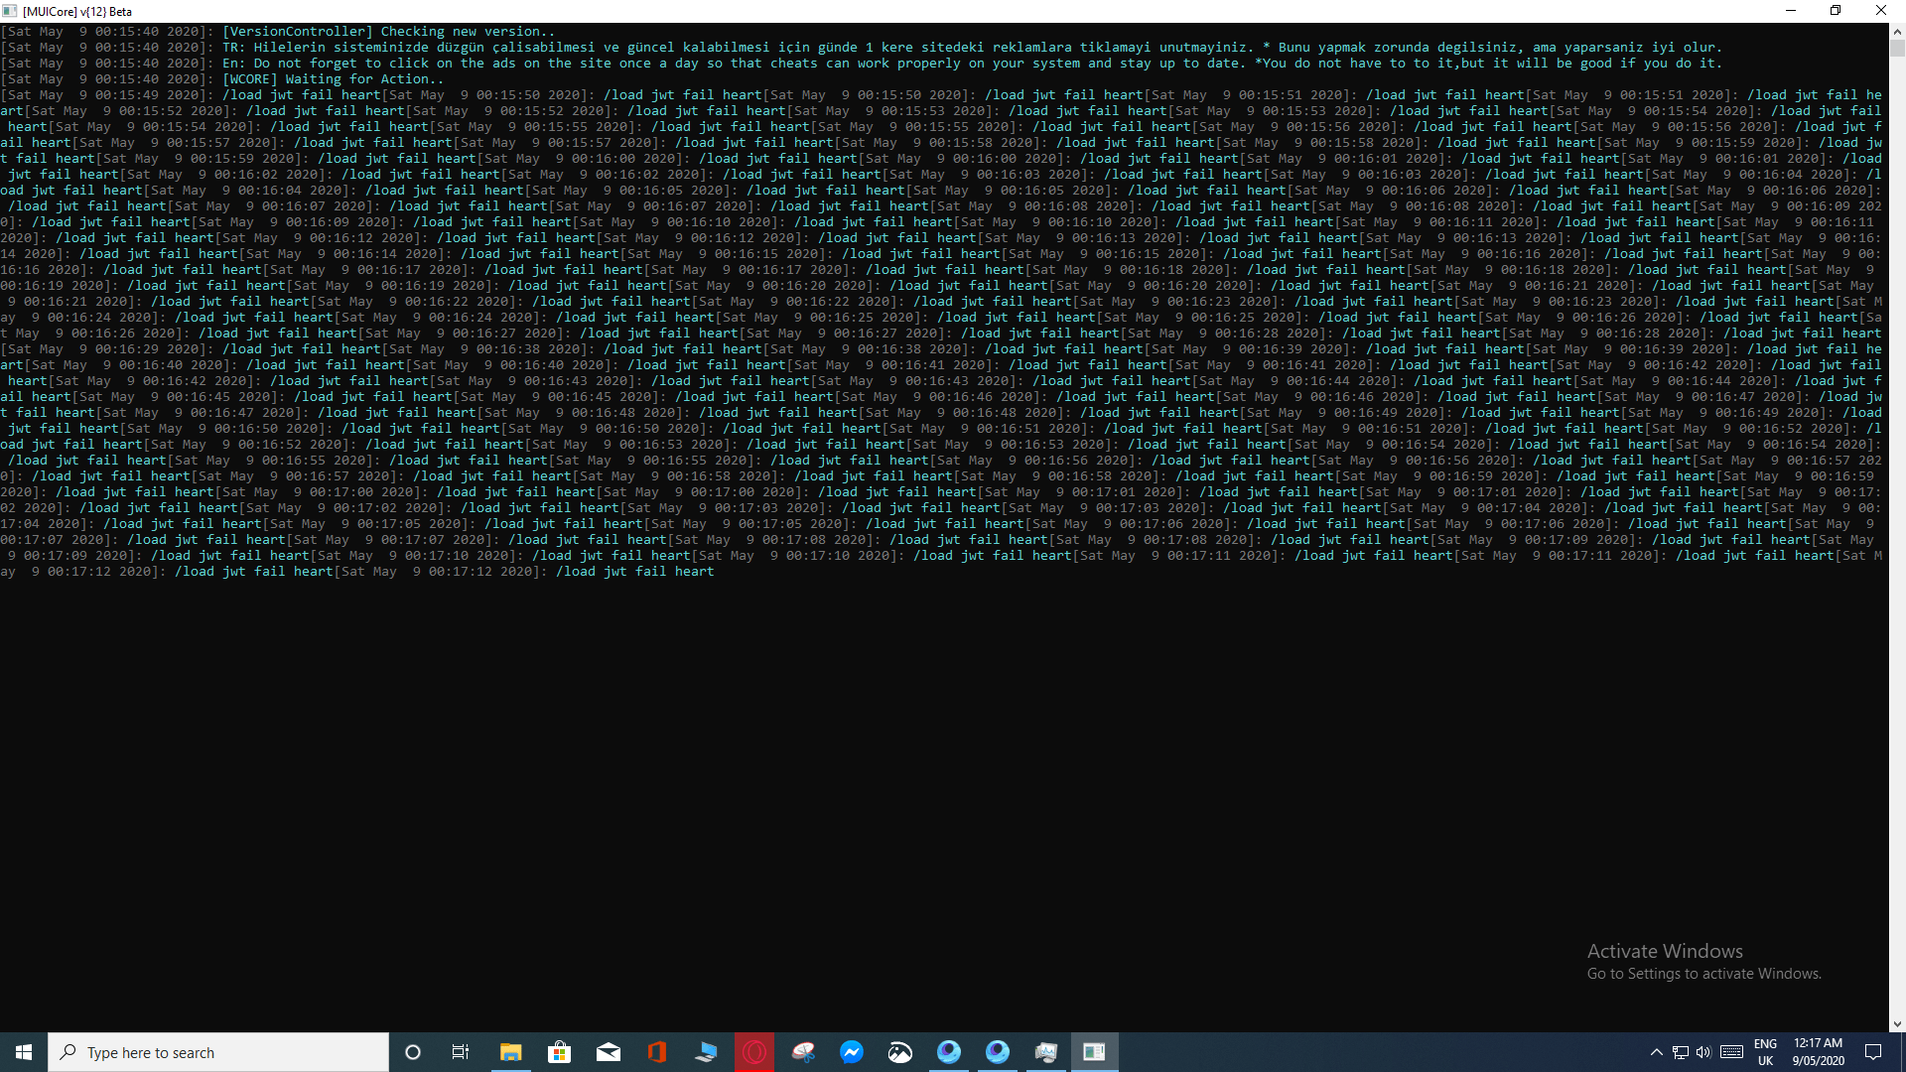Image resolution: width=1906 pixels, height=1072 pixels.
Task: Launch Microsoft Office from the taskbar
Action: (x=657, y=1052)
